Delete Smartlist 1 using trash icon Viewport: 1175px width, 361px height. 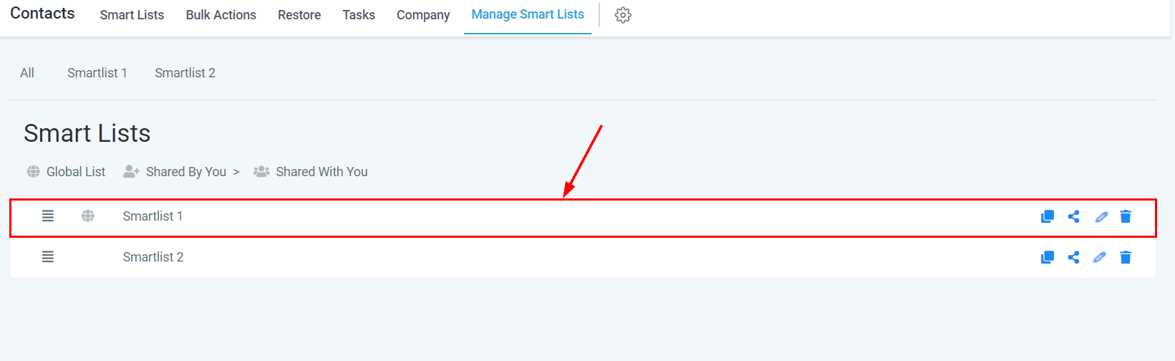[1126, 216]
